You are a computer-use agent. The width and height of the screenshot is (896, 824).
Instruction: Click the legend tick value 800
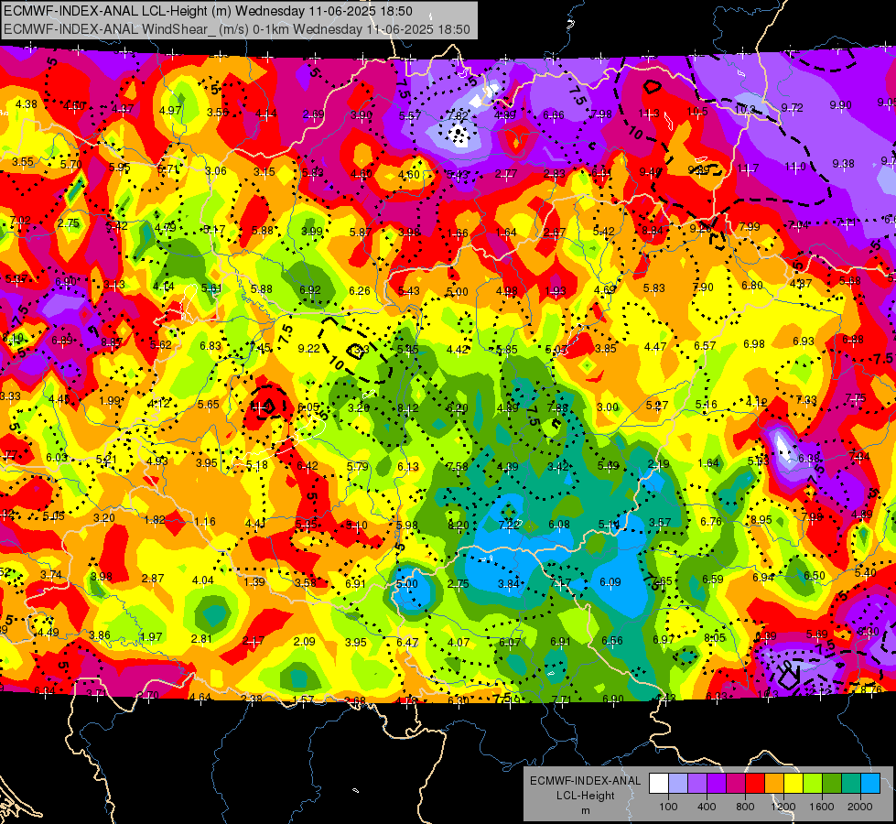coord(745,807)
